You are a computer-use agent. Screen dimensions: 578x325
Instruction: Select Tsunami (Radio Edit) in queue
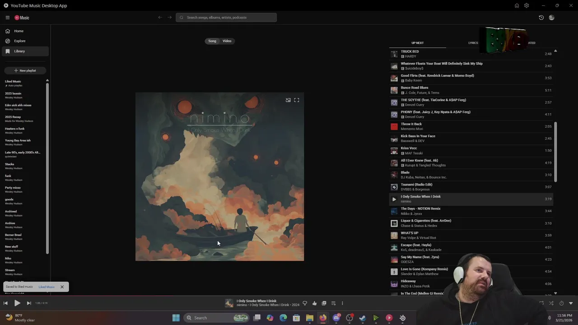point(471,187)
